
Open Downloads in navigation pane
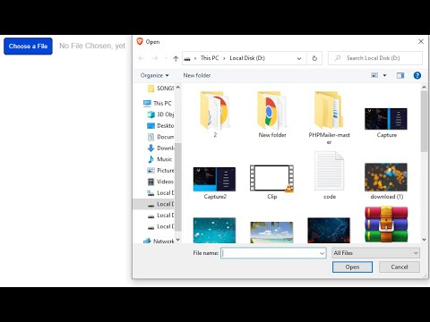coord(160,148)
